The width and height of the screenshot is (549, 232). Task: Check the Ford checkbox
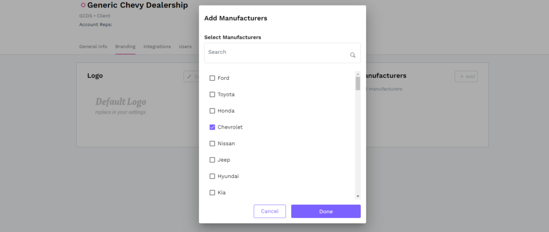click(212, 78)
